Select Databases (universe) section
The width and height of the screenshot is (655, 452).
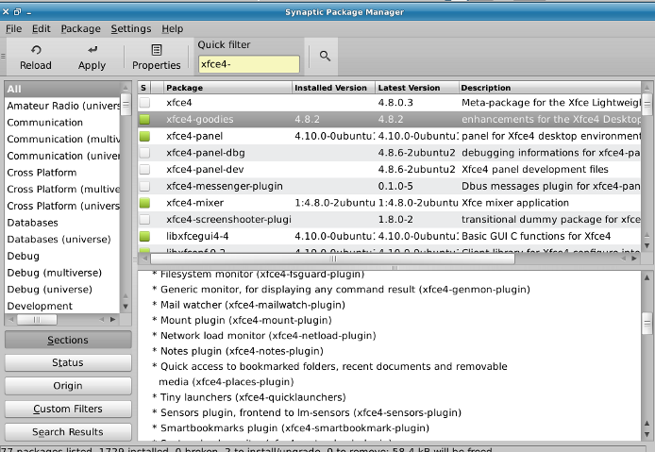(62, 240)
